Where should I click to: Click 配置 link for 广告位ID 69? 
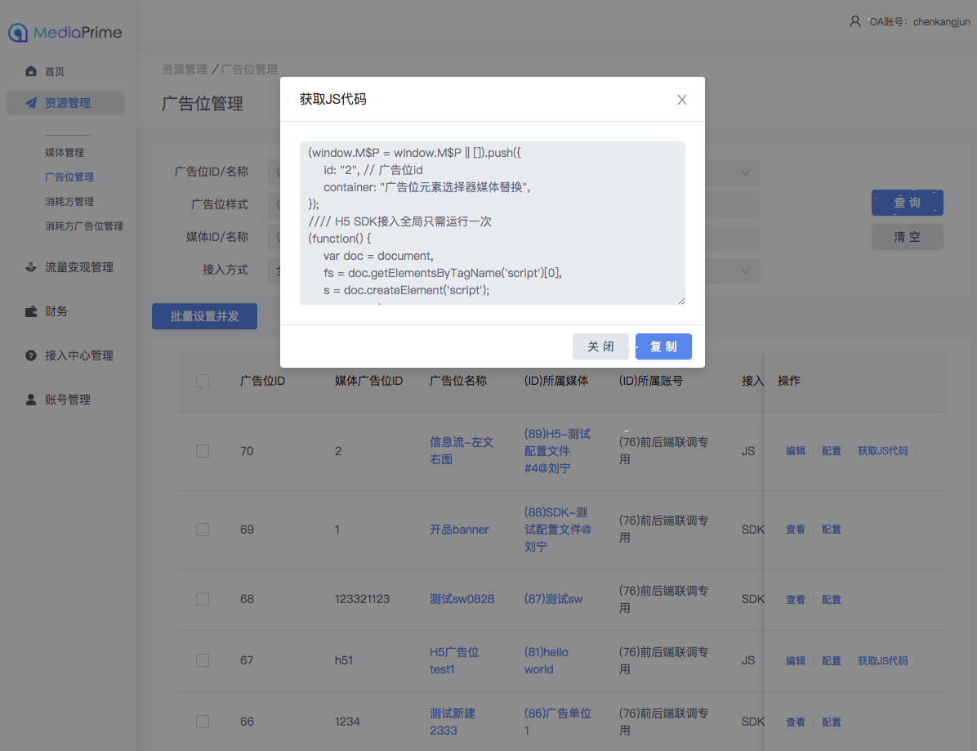pos(832,530)
